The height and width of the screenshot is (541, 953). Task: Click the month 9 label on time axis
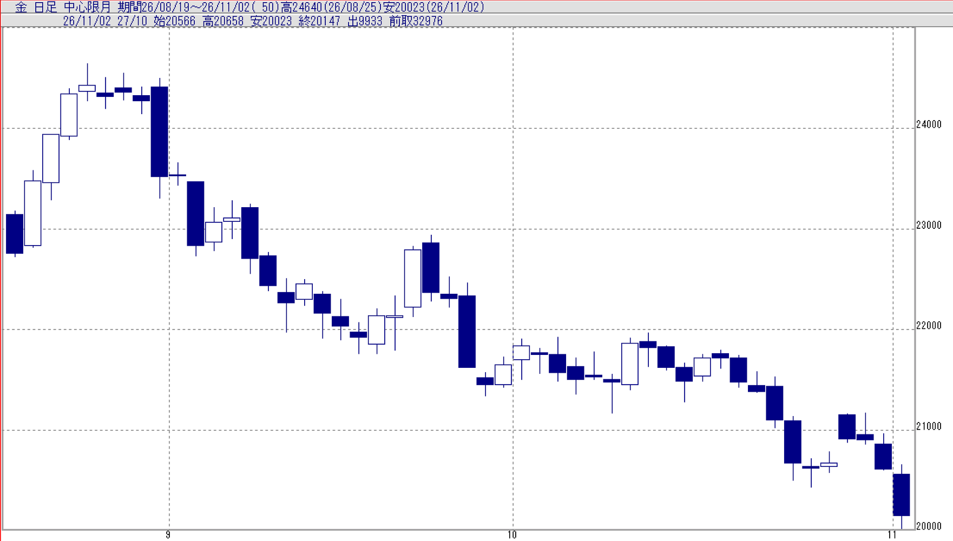[168, 535]
